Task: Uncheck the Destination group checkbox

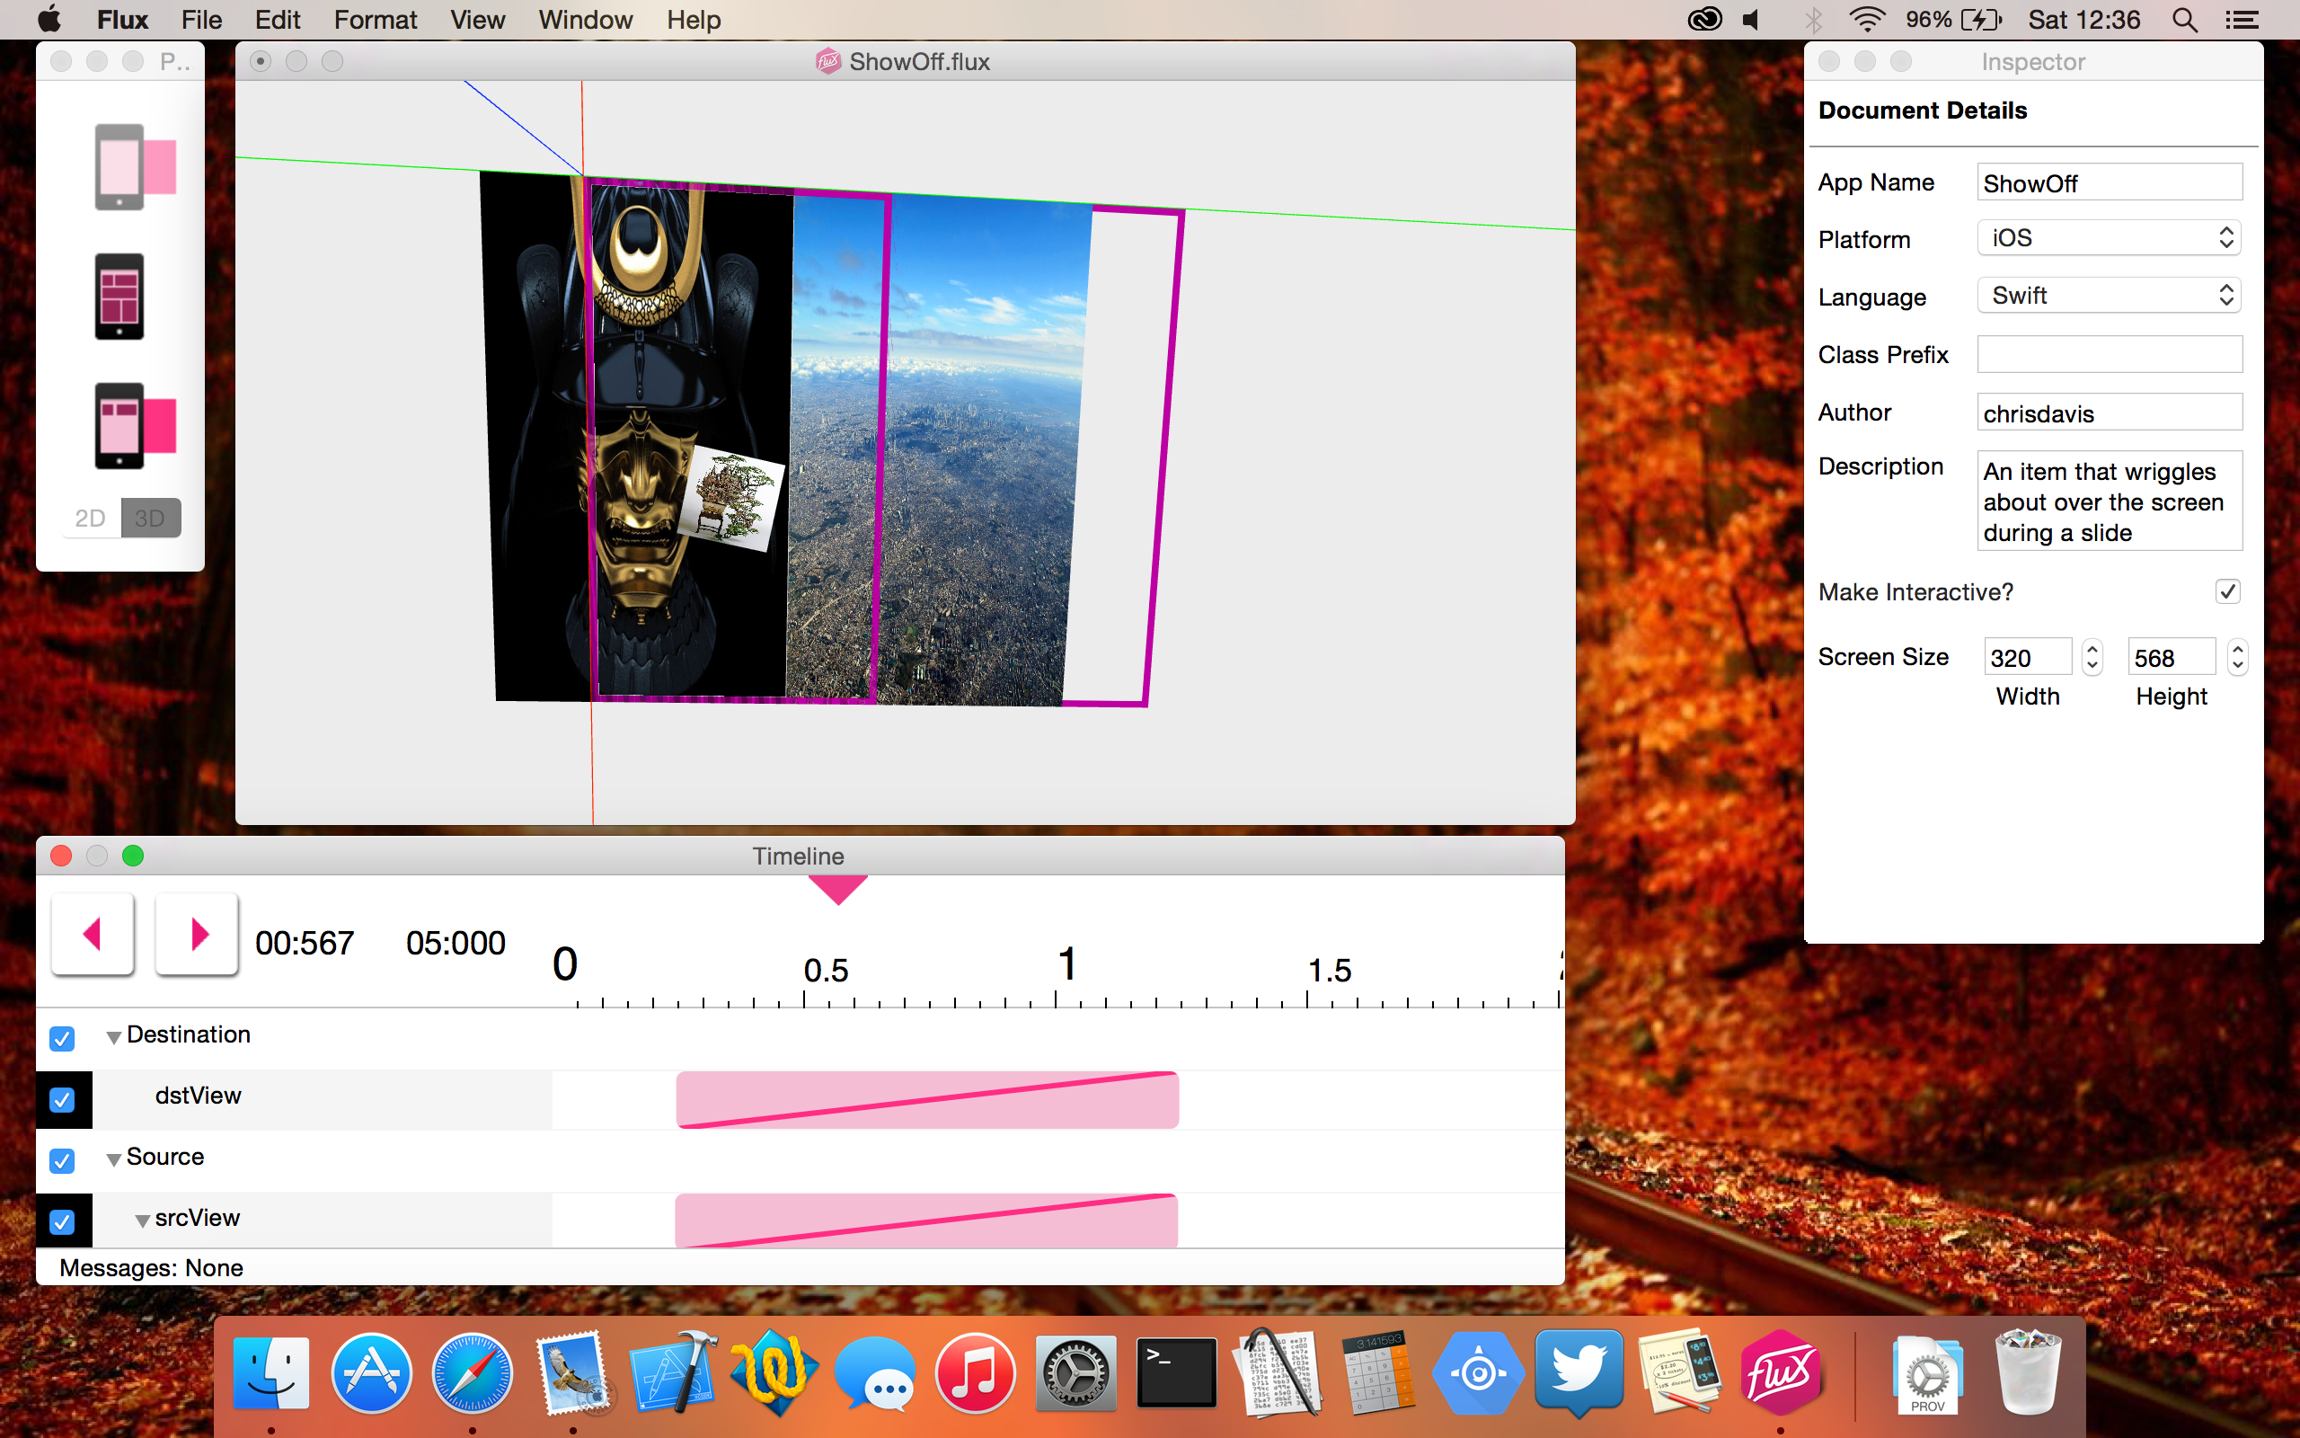Action: point(62,1037)
